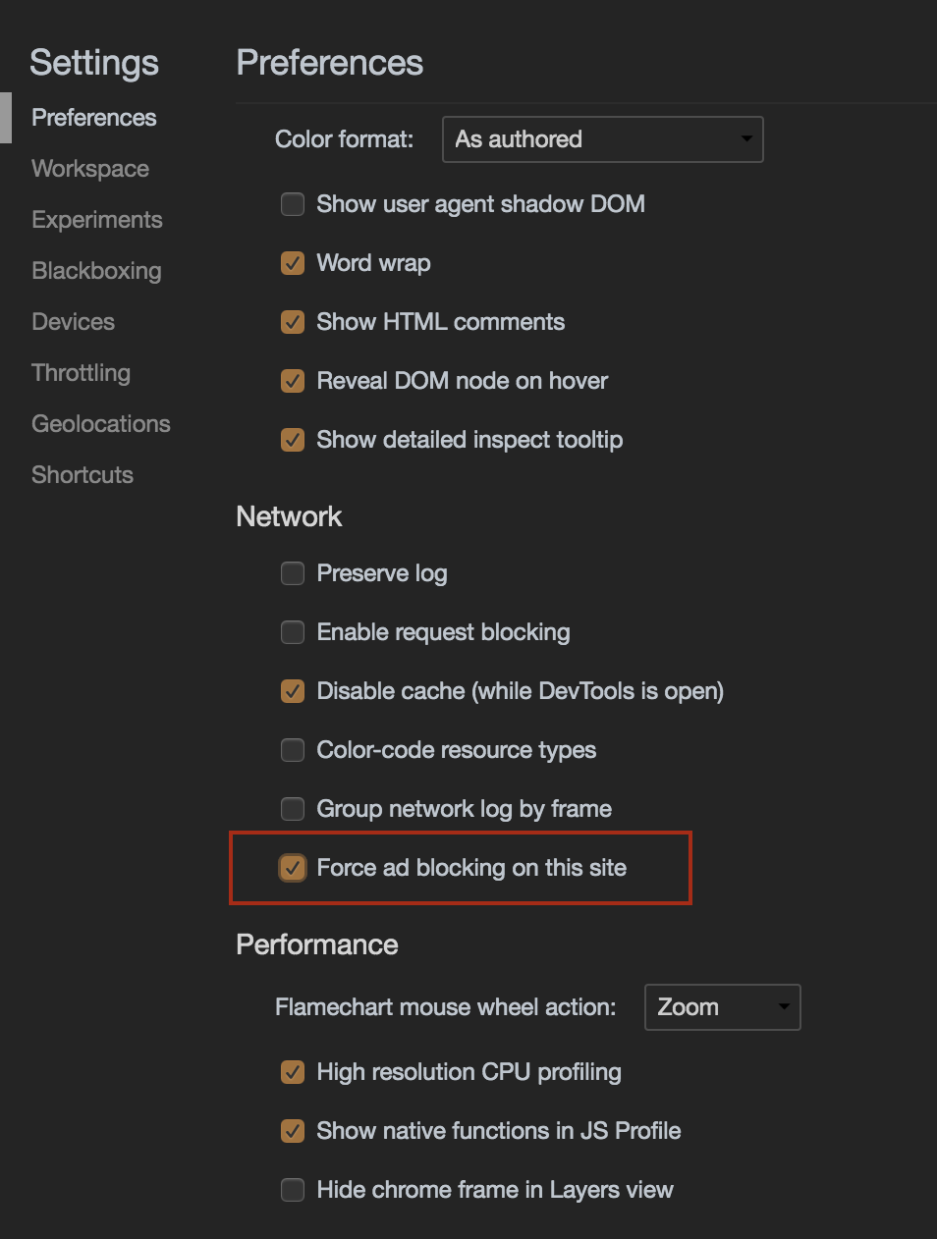Viewport: 937px width, 1239px height.
Task: Disable High resolution CPU profiling
Action: click(293, 1072)
